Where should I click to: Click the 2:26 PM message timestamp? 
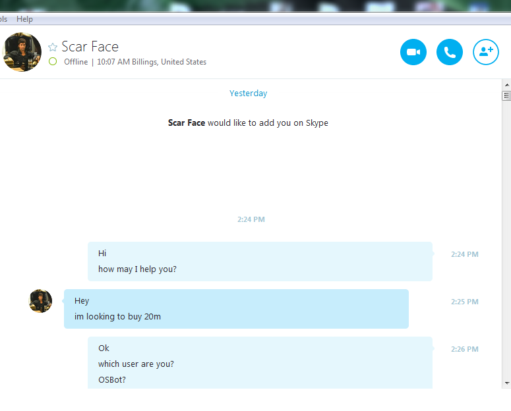pos(465,349)
